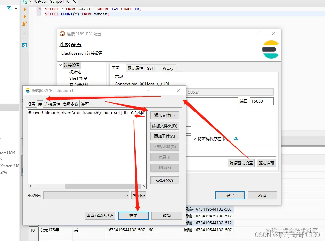Click the 添加文件夹(D) button
This screenshot has height=241, width=325.
(x=164, y=126)
